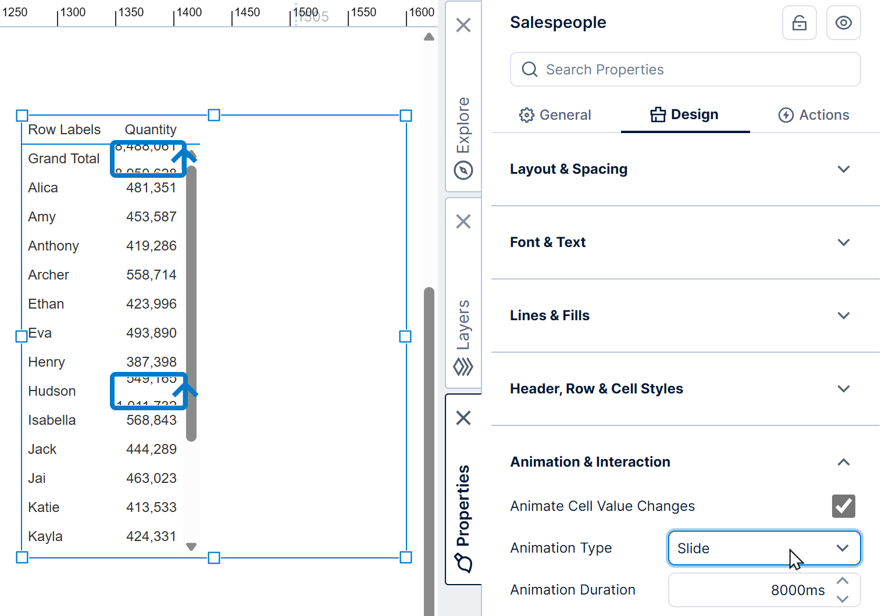The height and width of the screenshot is (616, 885).
Task: Click the padlock icon to lock Salespeople
Action: (x=800, y=23)
